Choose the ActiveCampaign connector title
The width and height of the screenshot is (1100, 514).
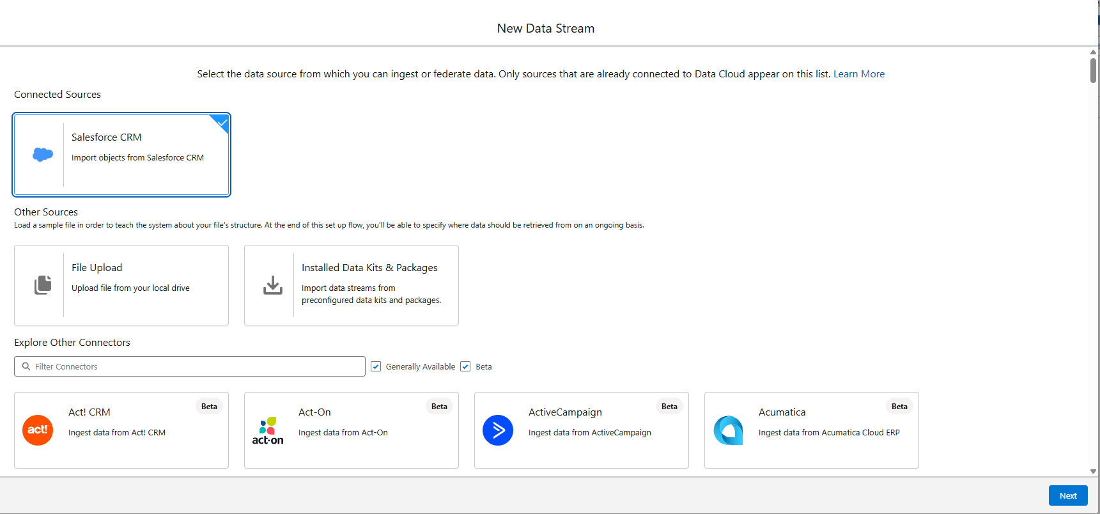565,412
